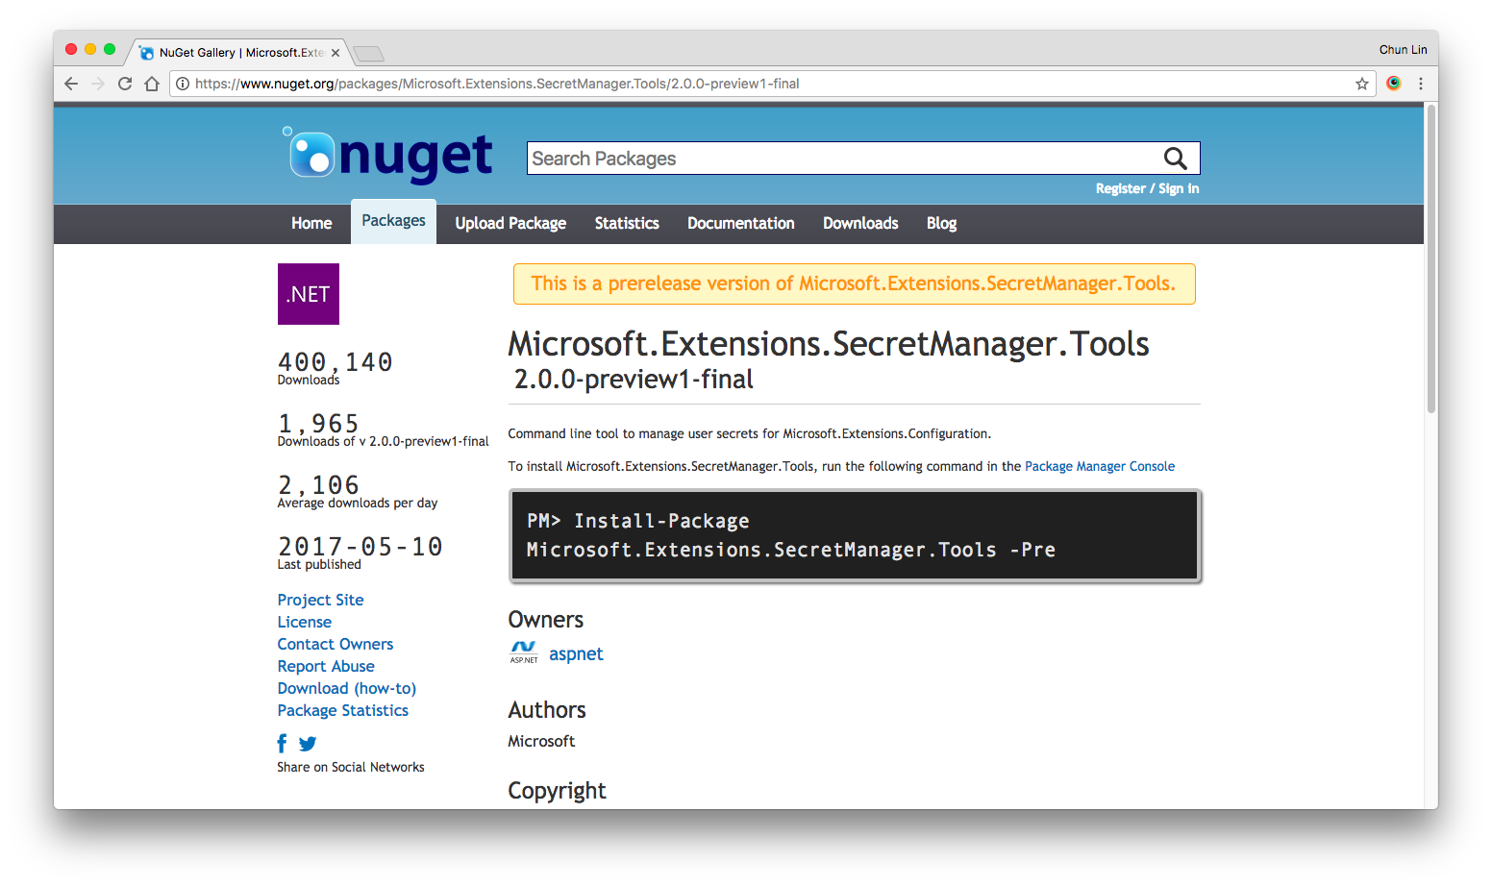Close the NuGet Gallery tab

[336, 53]
